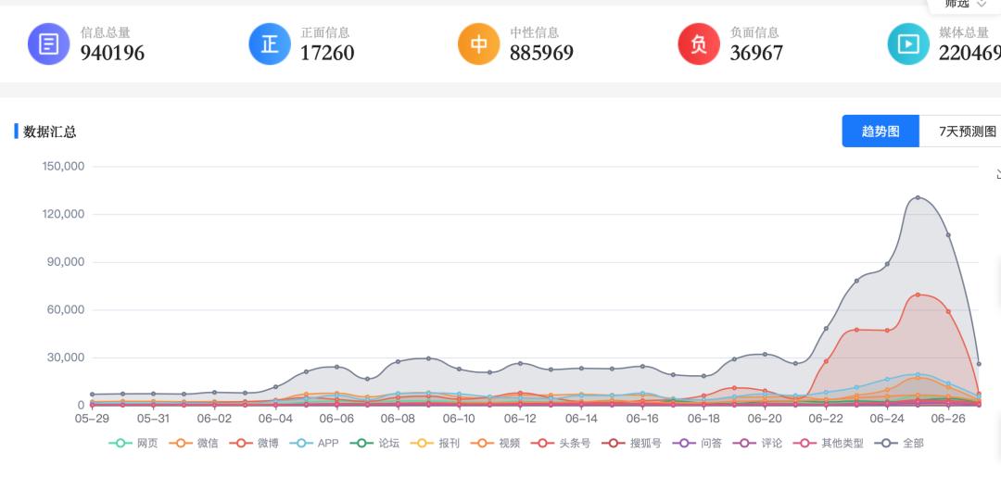Click the 负面信息 count 36967
This screenshot has height=477, width=1001.
coord(756,53)
